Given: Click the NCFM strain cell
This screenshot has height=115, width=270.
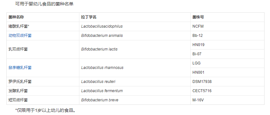Looking at the screenshot, I should (x=227, y=26).
